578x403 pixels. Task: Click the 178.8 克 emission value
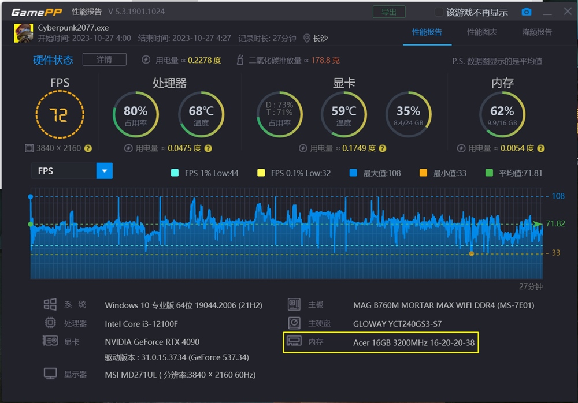point(325,60)
